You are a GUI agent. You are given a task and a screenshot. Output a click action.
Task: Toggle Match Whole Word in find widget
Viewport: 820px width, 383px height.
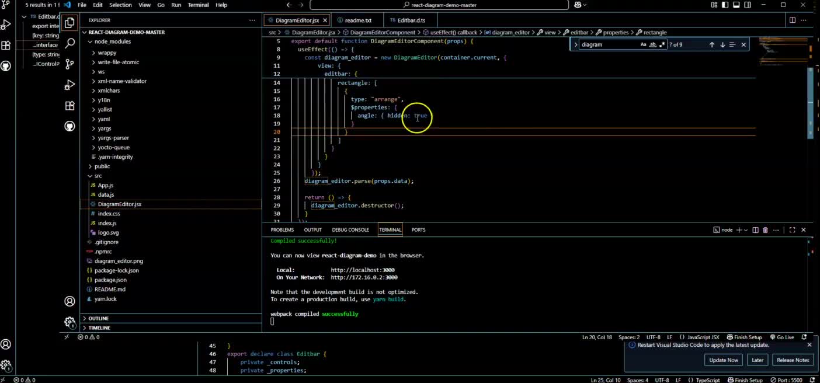pos(652,44)
